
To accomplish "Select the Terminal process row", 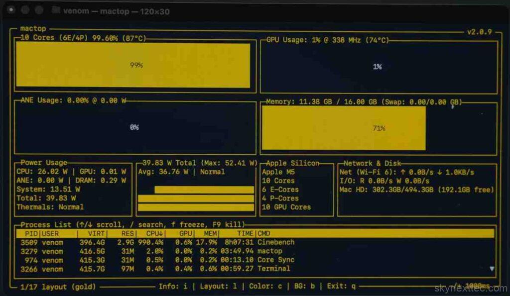I will (x=273, y=269).
